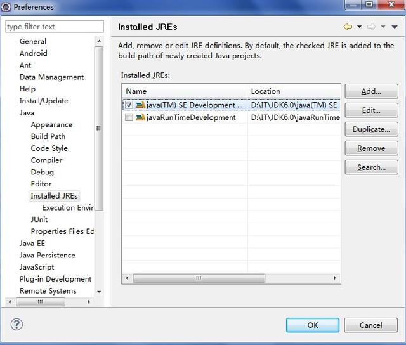Click the JRE icon of java(TM) SE Development

140,105
